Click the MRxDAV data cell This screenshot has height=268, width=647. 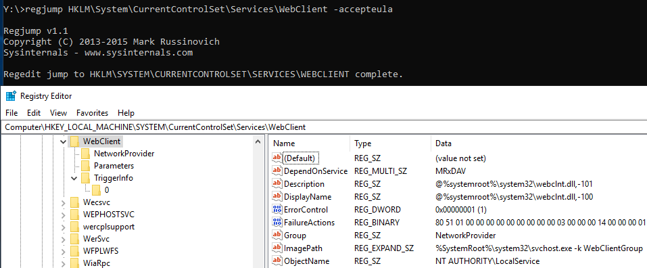click(x=450, y=171)
